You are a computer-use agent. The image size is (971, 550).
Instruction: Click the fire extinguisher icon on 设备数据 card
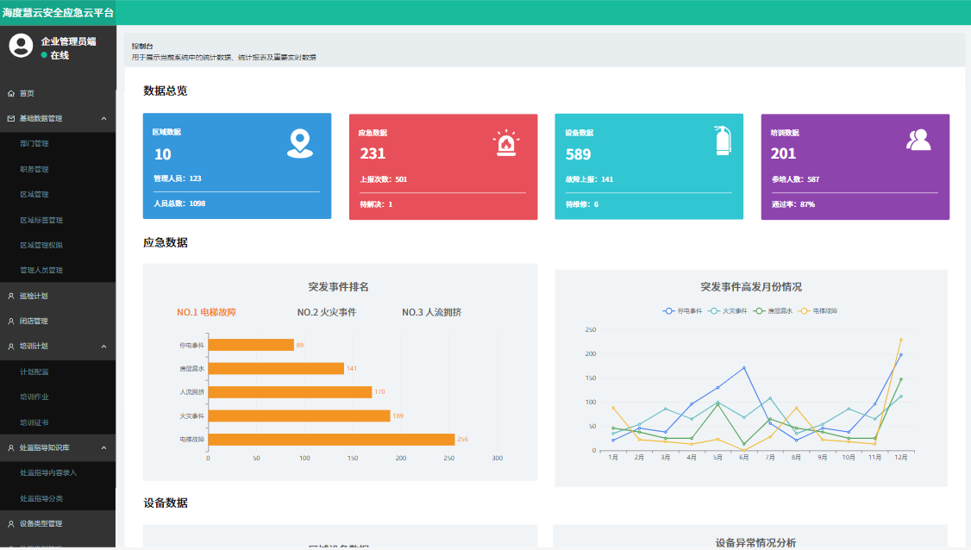[x=722, y=141]
